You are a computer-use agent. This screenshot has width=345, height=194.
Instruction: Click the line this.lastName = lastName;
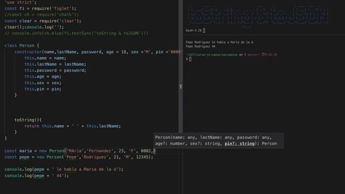[55, 64]
